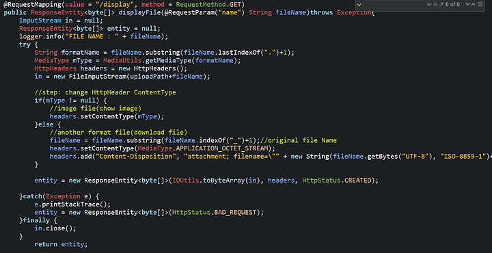Viewport: 492px width, 253px height.
Task: Toggle Match Whole Word in find widget
Action: [x=435, y=4]
